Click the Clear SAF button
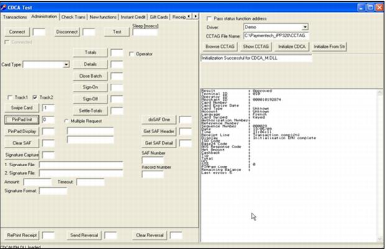 (x=22, y=143)
